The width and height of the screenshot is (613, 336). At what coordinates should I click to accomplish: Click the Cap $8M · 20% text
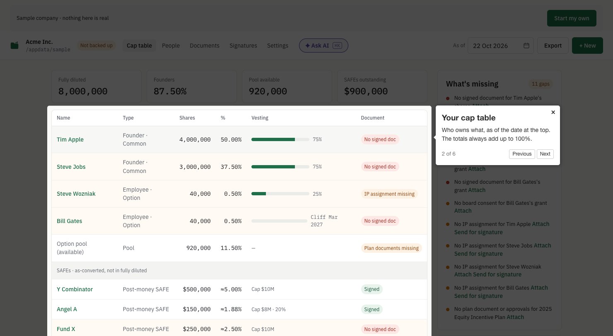pyautogui.click(x=268, y=309)
